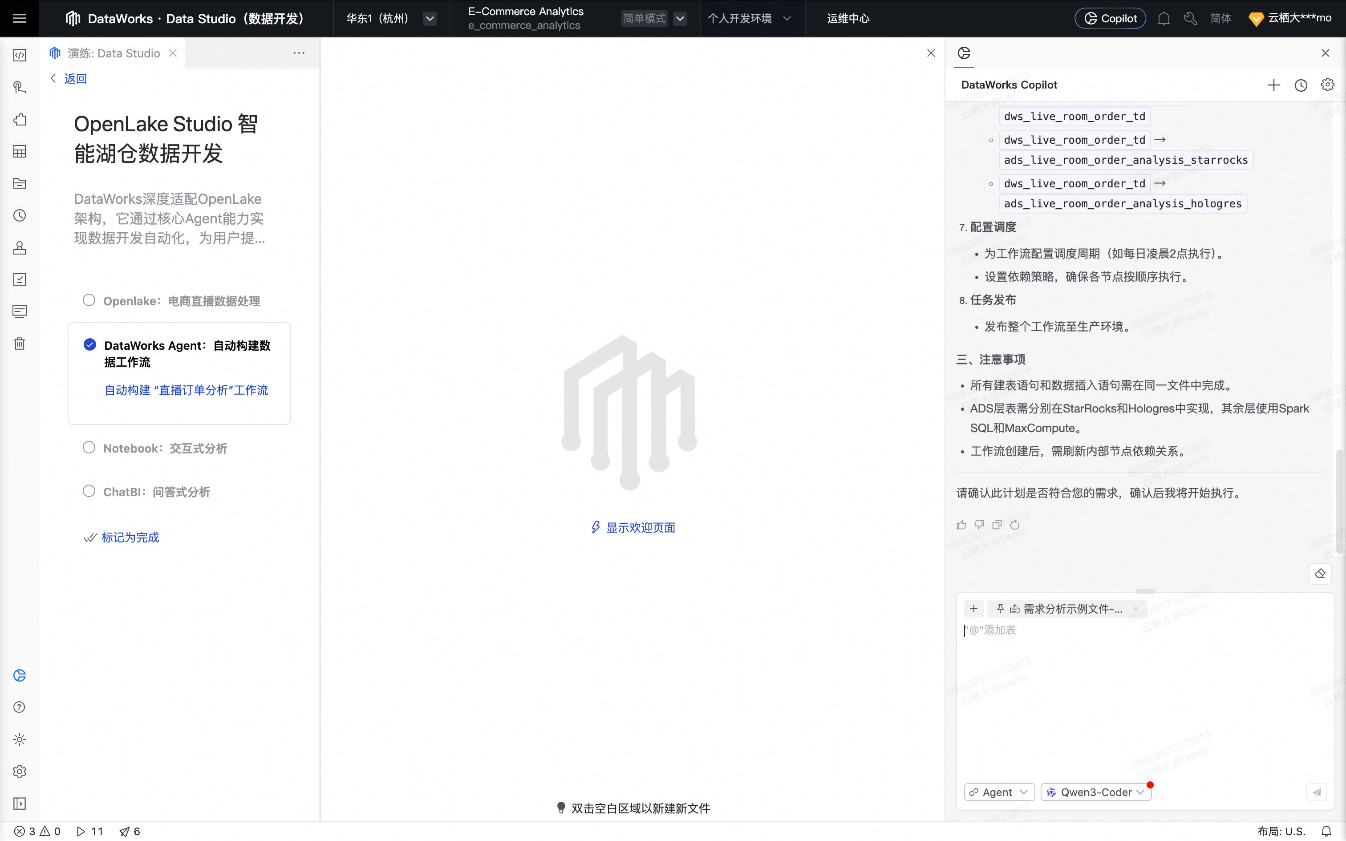Select Notebook 交互式分析 radio option
Image resolution: width=1346 pixels, height=841 pixels.
click(x=89, y=448)
